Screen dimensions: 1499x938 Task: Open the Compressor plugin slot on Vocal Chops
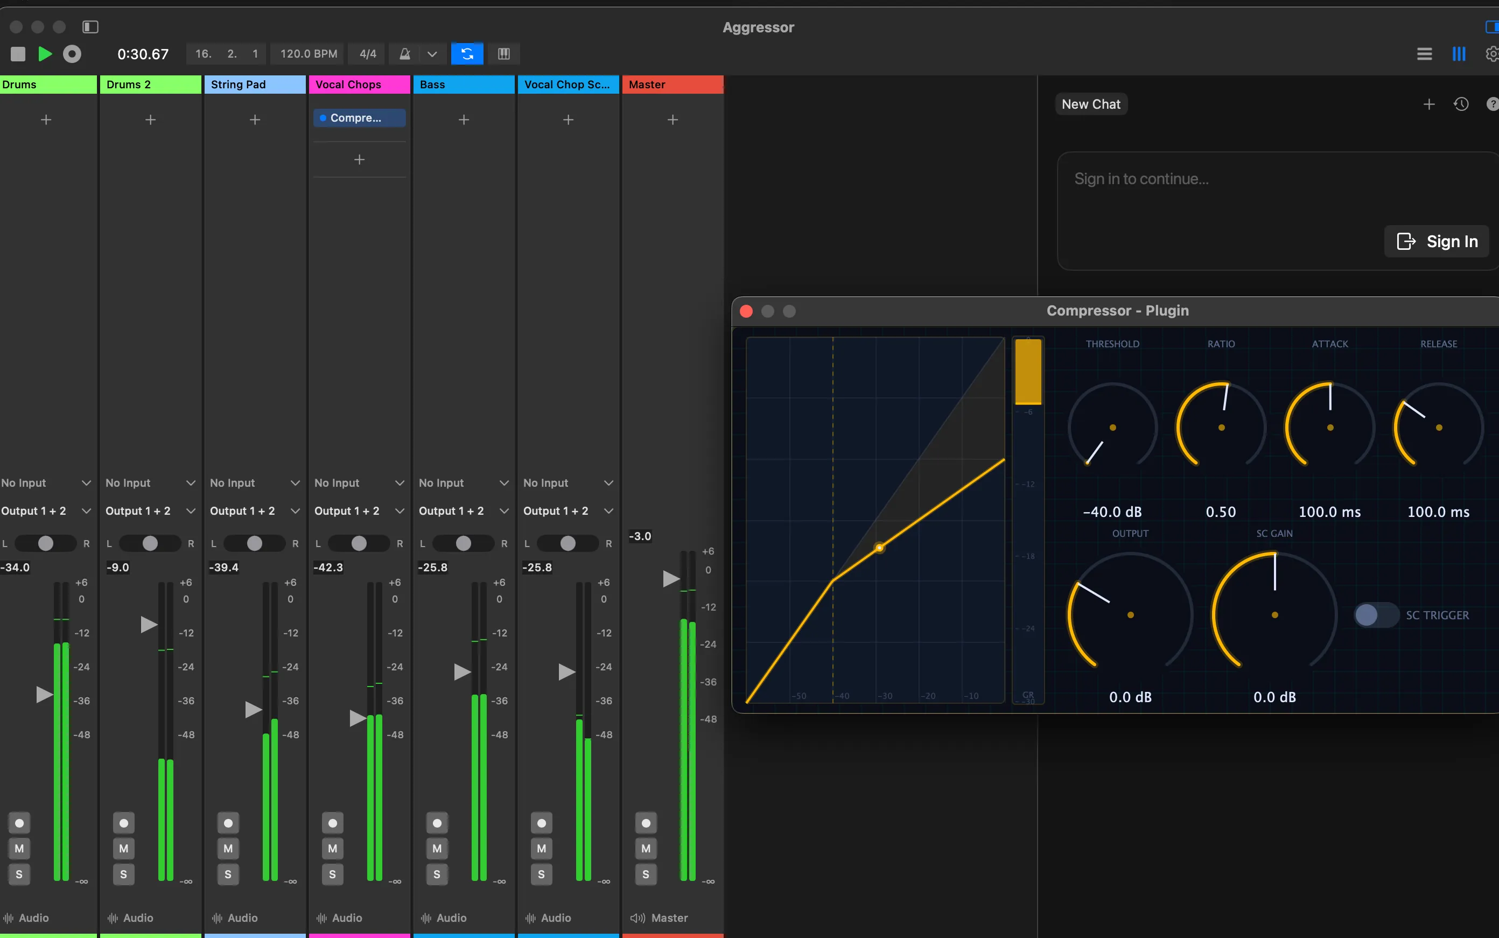(359, 118)
